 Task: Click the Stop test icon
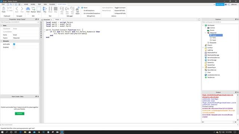(x=56, y=9)
